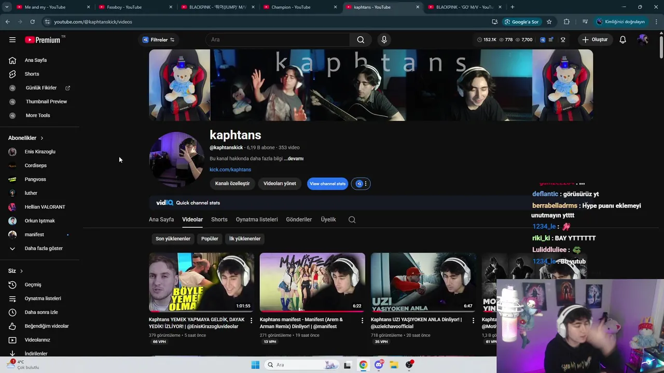Click the vidIQ blue logo in header
The height and width of the screenshot is (373, 664).
543,40
